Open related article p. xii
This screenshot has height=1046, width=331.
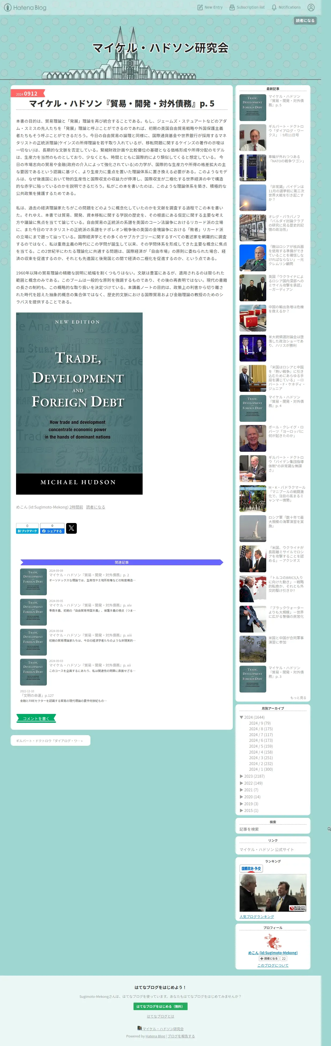[90, 665]
